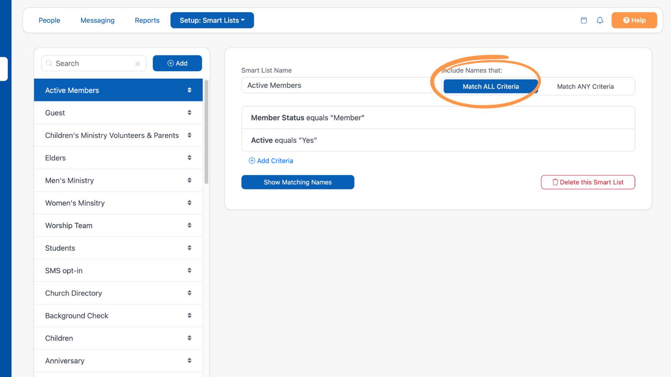This screenshot has width=671, height=377.
Task: Reorder handle for Anniversary list
Action: (x=190, y=361)
